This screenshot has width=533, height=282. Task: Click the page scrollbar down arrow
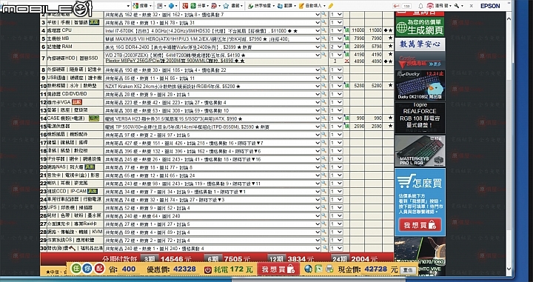coord(509,269)
